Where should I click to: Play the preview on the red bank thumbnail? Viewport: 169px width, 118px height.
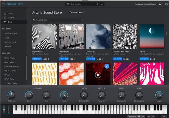[98, 75]
